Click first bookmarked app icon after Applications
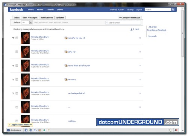The height and width of the screenshot is (136, 188). pyautogui.click(x=26, y=130)
